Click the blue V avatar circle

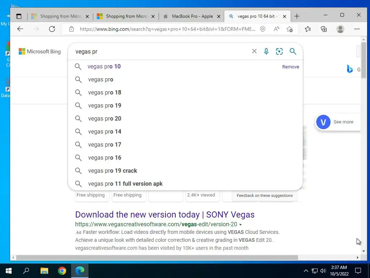click(x=323, y=122)
